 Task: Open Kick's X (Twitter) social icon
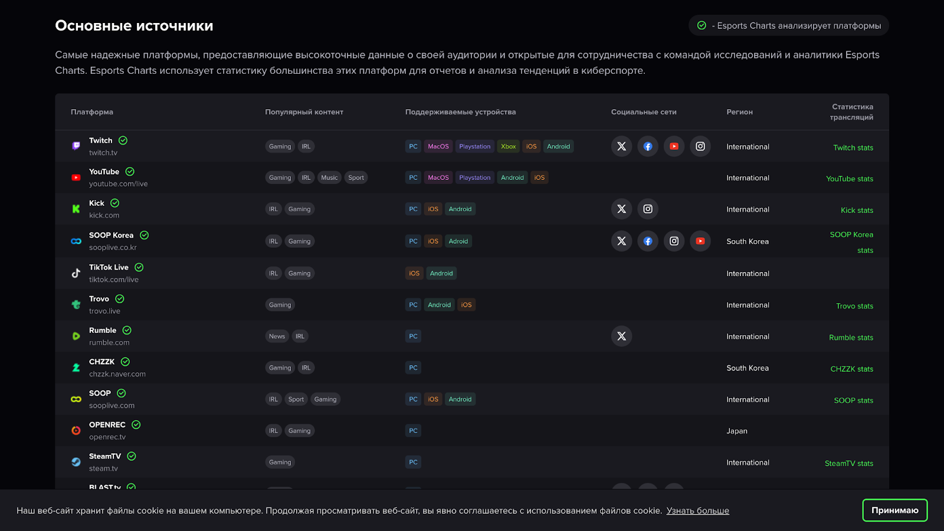coord(621,209)
